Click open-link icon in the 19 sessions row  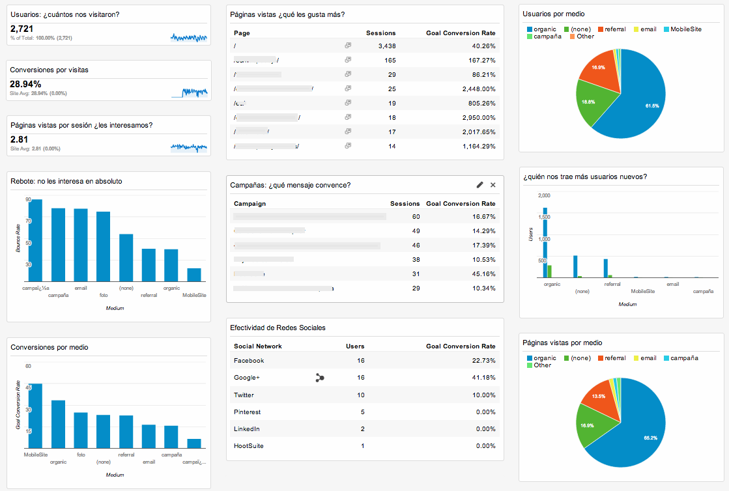(x=348, y=103)
